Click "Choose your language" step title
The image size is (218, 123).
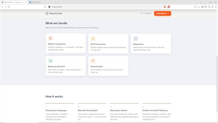point(56,110)
